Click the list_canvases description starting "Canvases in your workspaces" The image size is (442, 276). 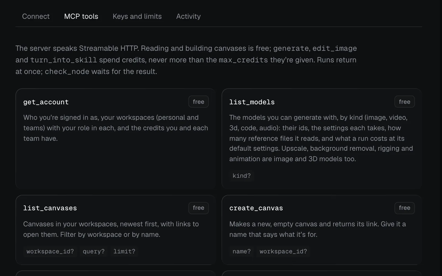111,229
